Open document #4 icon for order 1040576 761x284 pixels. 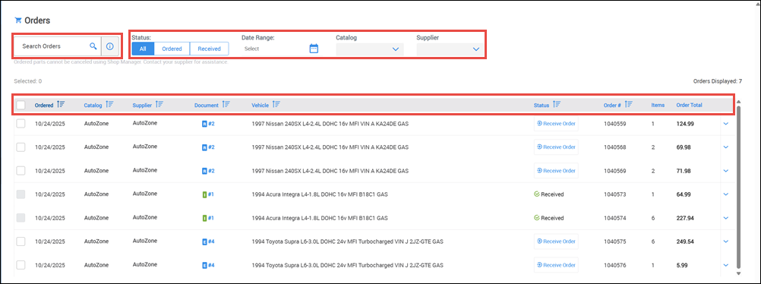(x=204, y=265)
